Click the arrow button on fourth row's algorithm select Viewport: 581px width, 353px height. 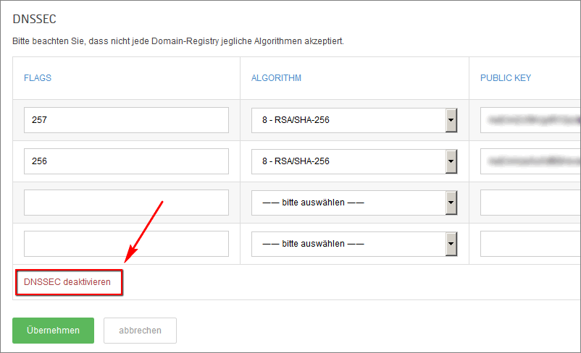point(451,244)
